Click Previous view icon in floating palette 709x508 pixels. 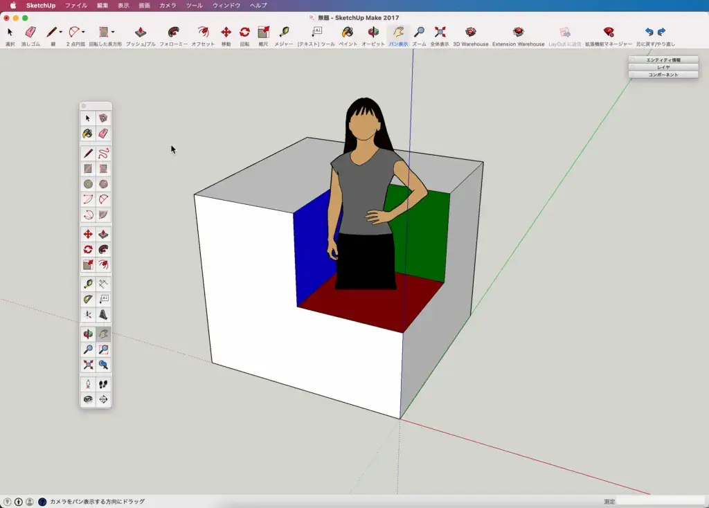(x=103, y=365)
